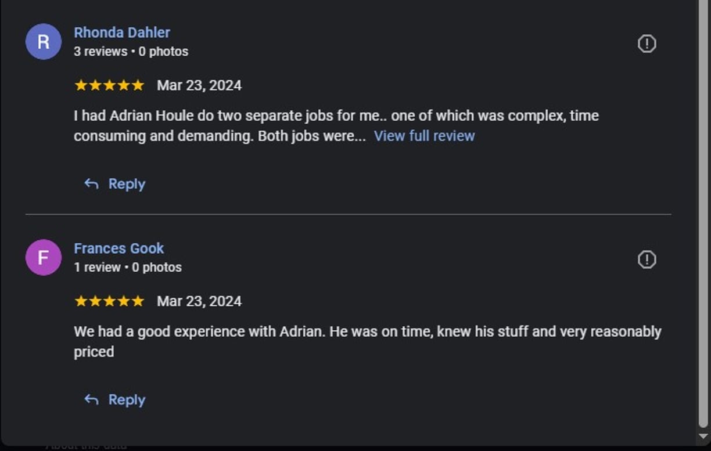Click the '1 review • 0 photos' text
711x451 pixels.
coord(128,268)
